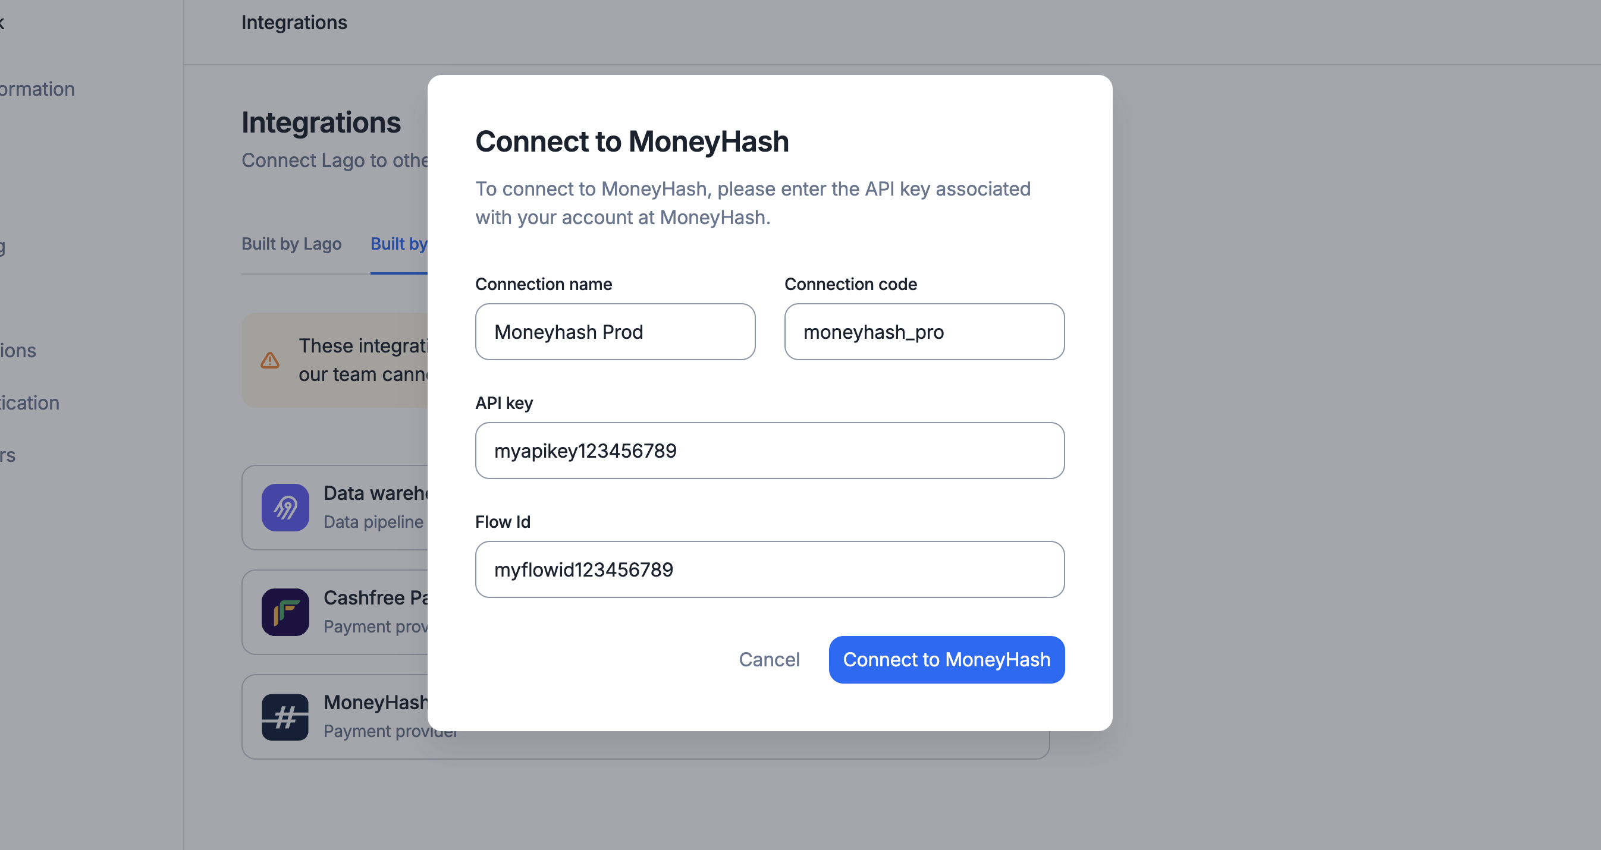Click the Cancel button in dialog
This screenshot has height=850, width=1601.
pos(769,659)
